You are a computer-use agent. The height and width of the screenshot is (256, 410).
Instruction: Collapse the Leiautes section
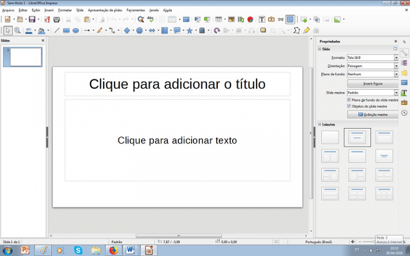pos(319,124)
